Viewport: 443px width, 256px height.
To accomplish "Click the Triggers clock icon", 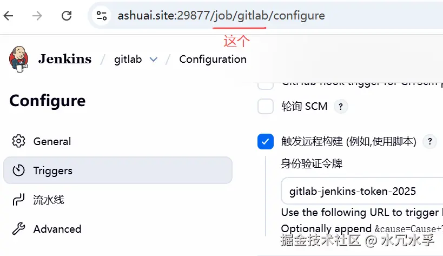I will coord(18,170).
